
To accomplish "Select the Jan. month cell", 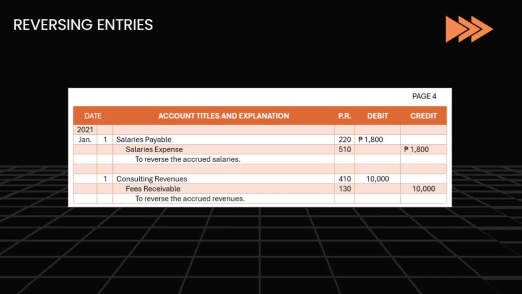I will [x=85, y=140].
